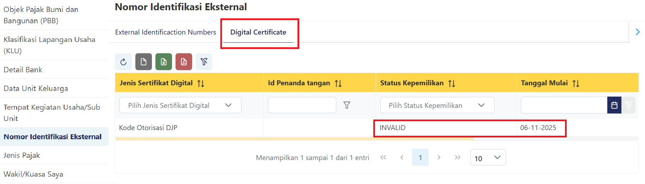Go to Wakil/Kuasa Saya menu
The image size is (645, 184).
click(x=33, y=174)
